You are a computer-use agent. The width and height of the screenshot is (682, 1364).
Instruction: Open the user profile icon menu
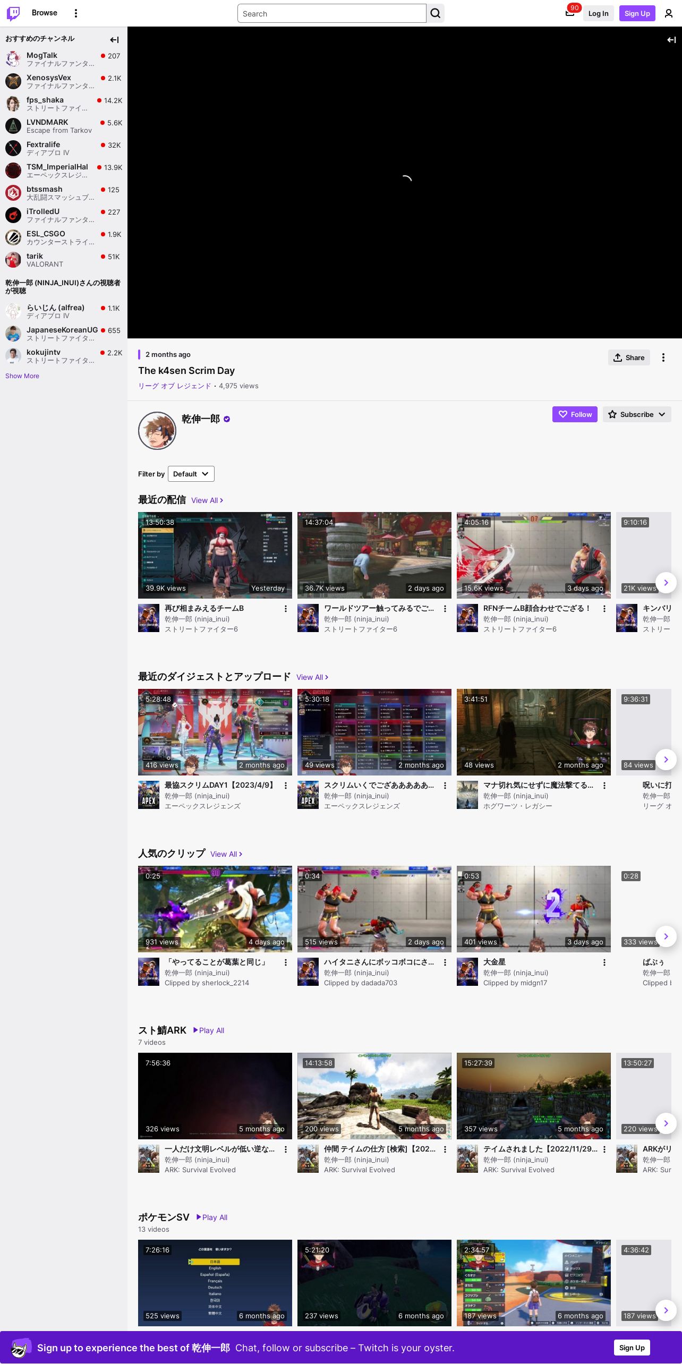pyautogui.click(x=669, y=13)
